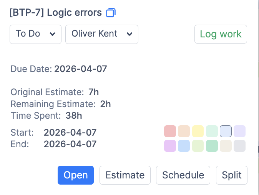Pick the pink-red color swatch
Viewport: 259px width, 195px height.
tap(170, 131)
